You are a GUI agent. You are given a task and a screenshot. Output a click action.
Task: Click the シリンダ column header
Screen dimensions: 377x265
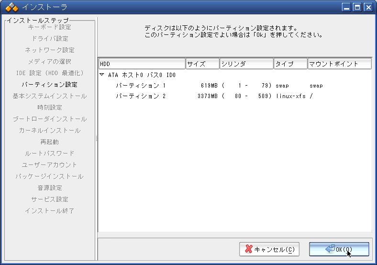tap(246, 64)
